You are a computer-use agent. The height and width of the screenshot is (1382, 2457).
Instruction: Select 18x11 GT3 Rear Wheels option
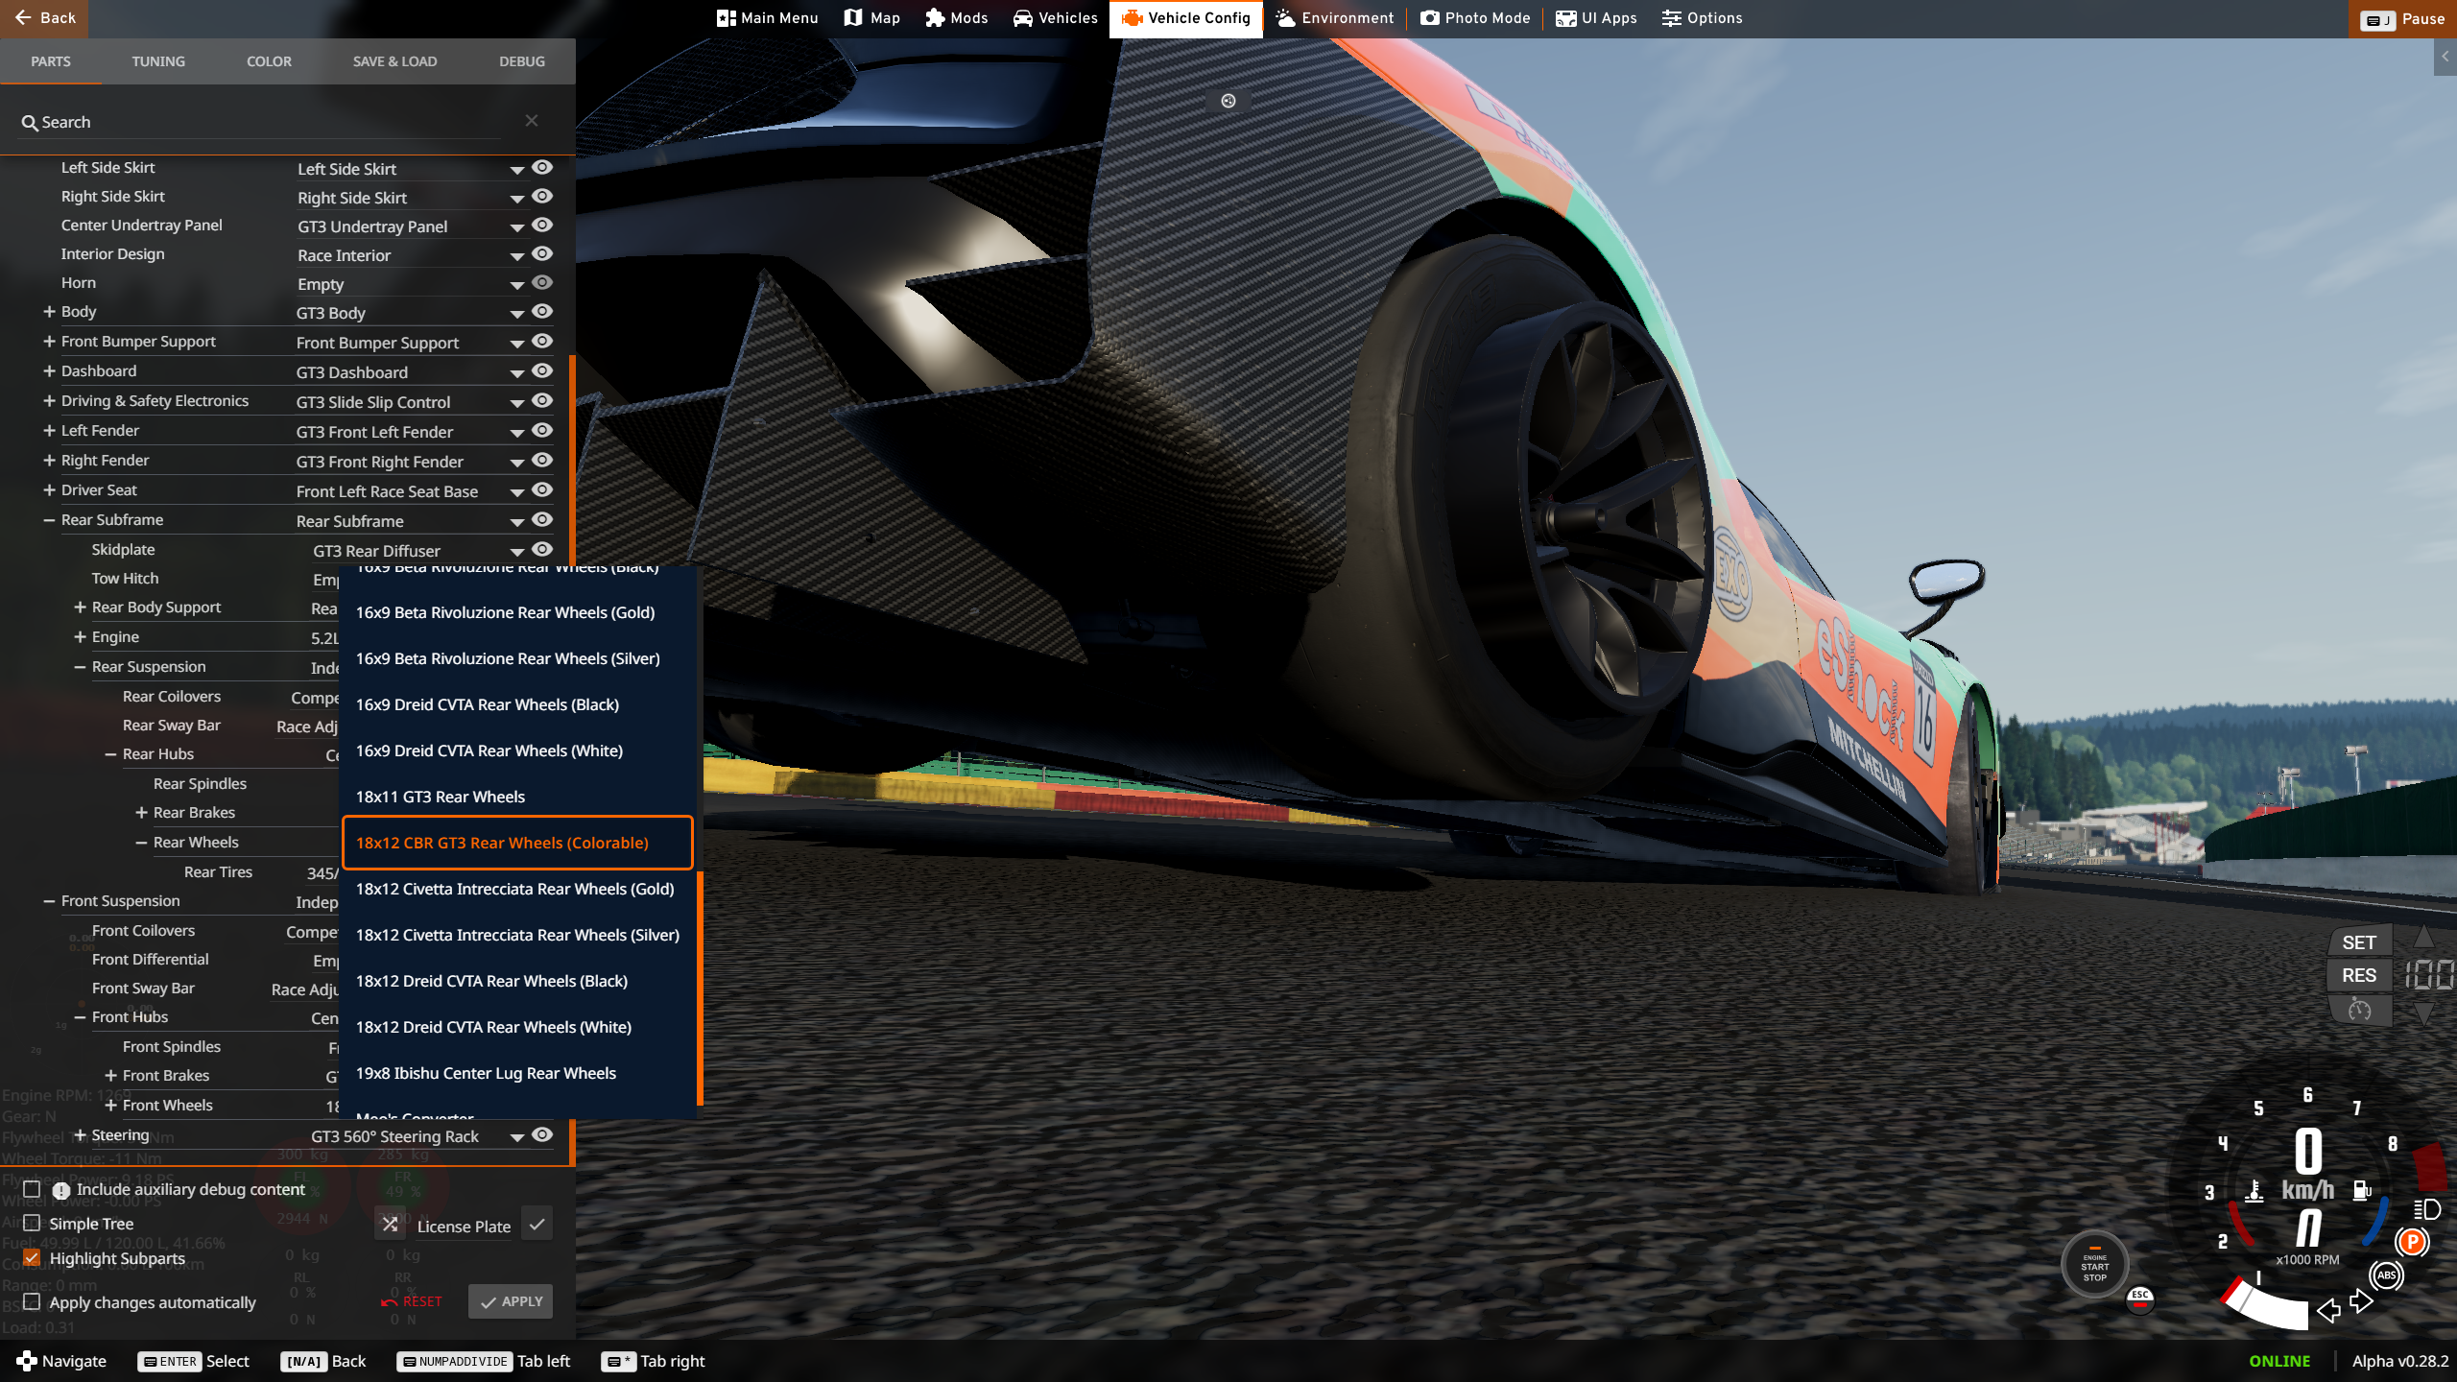[x=440, y=797]
